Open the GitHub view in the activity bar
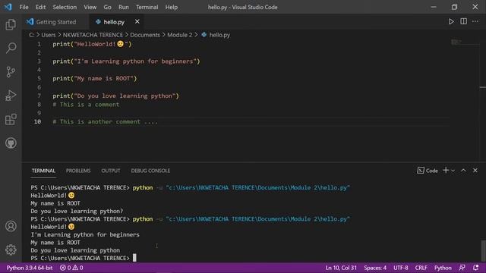This screenshot has height=273, width=486. coord(11,143)
